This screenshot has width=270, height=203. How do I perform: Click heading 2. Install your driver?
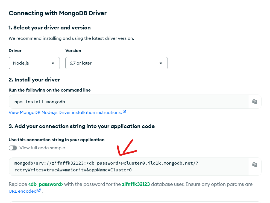click(x=34, y=80)
